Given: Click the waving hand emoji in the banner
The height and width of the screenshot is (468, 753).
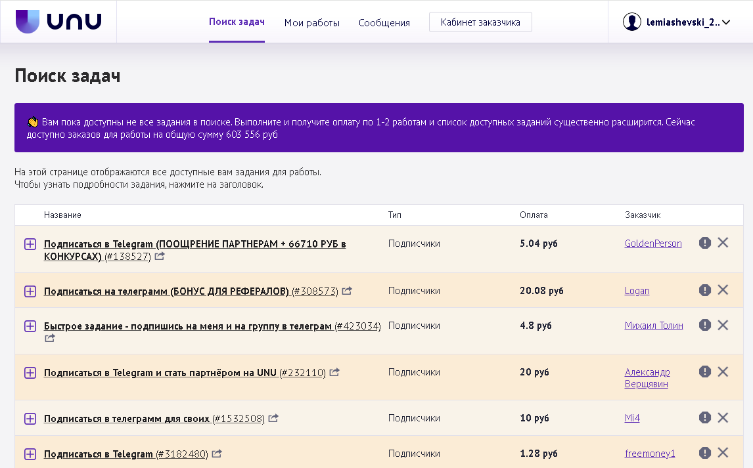Looking at the screenshot, I should click(33, 122).
